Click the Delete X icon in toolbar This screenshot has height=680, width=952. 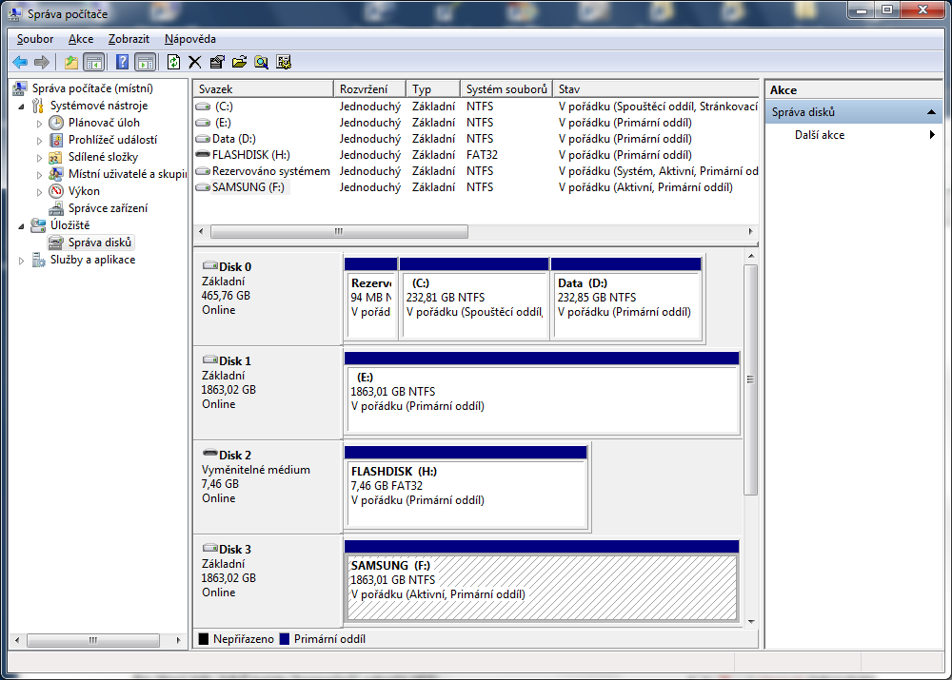[194, 62]
